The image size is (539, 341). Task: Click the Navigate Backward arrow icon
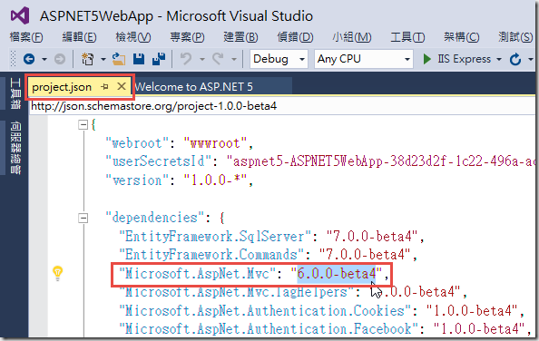(x=29, y=59)
